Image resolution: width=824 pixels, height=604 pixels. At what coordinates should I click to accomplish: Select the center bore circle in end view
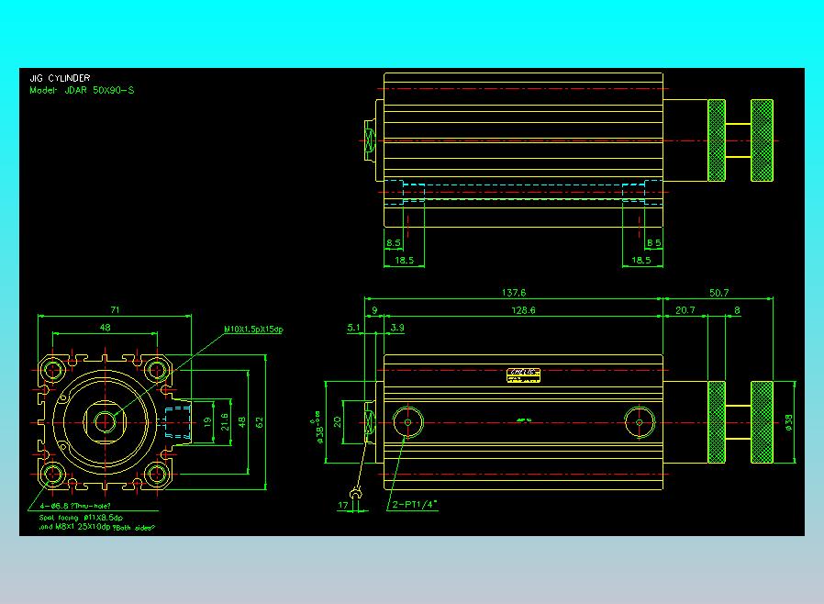click(x=106, y=422)
